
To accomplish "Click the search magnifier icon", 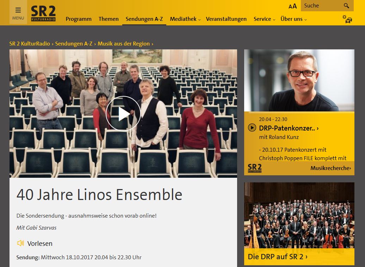I will click(x=346, y=6).
